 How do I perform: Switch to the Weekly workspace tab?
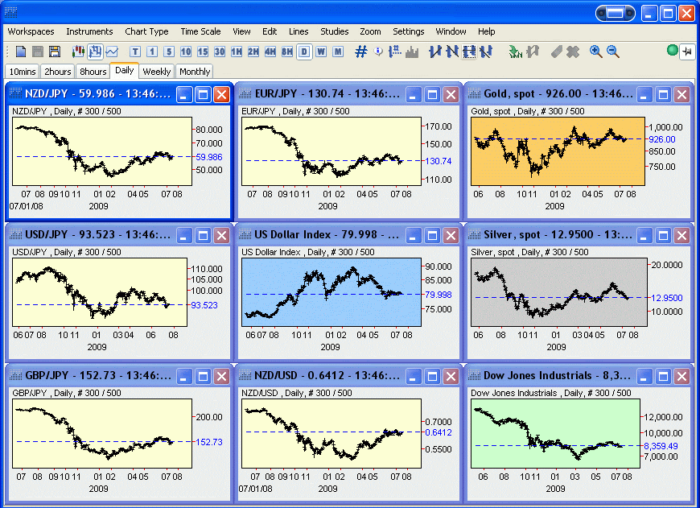[157, 72]
